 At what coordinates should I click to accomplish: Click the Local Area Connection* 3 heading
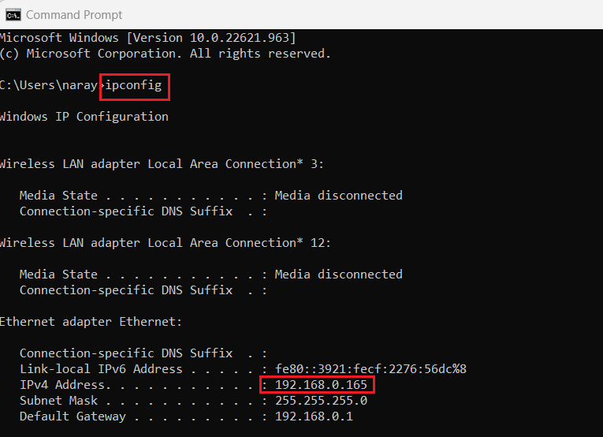(x=162, y=164)
